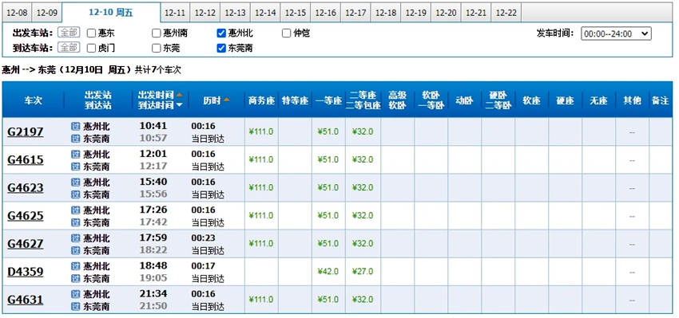Check the 惠东 departure station checkbox
The width and height of the screenshot is (679, 318).
coord(91,33)
